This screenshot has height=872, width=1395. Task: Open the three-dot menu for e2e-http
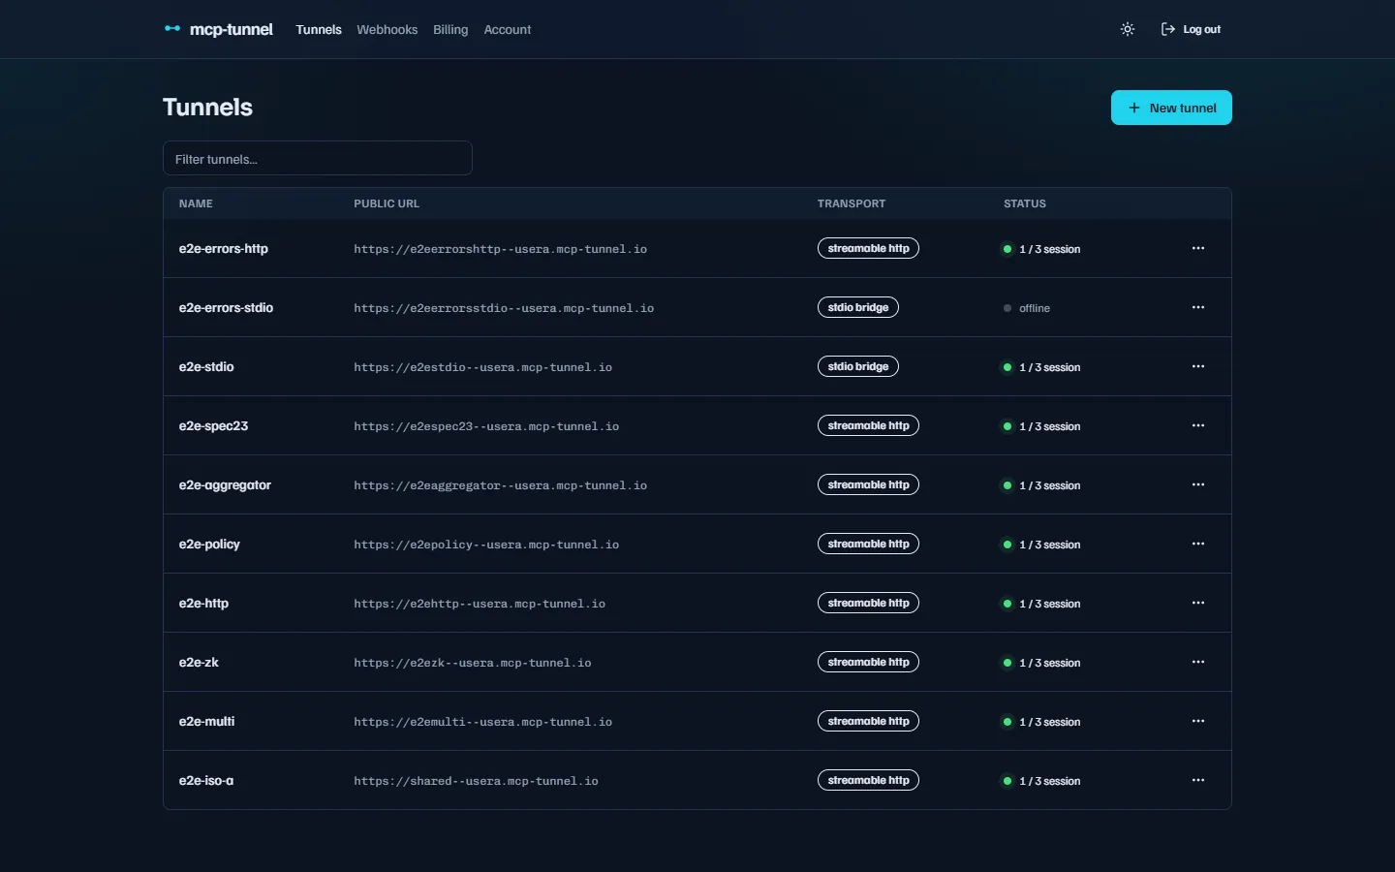click(1198, 603)
